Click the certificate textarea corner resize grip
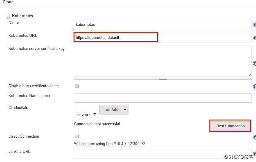The image size is (256, 162). coord(250,75)
